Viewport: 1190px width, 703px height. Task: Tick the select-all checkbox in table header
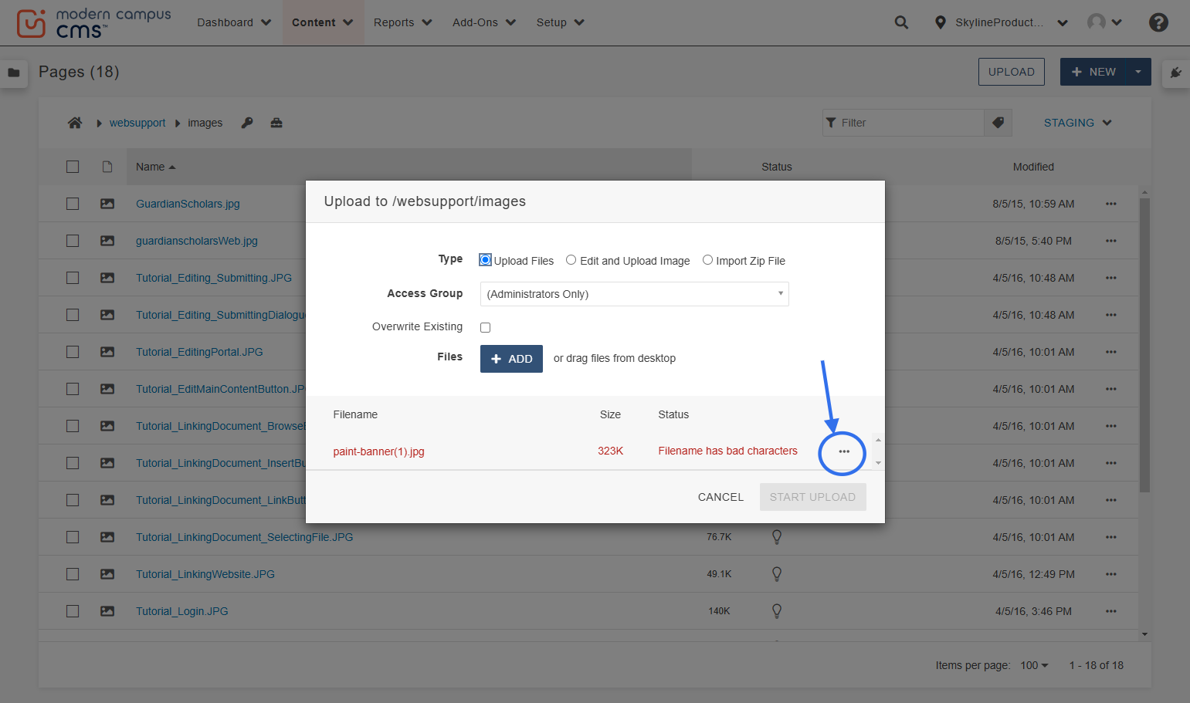[x=73, y=167]
